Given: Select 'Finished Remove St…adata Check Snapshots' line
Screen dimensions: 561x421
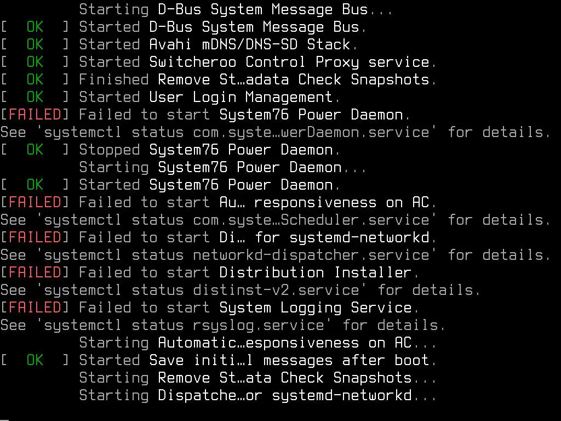Looking at the screenshot, I should tap(257, 79).
